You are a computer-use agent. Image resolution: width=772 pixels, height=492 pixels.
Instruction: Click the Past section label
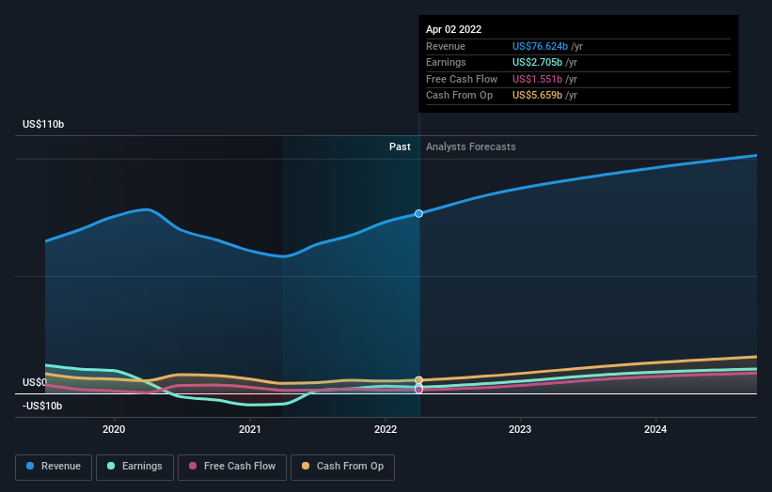[400, 146]
